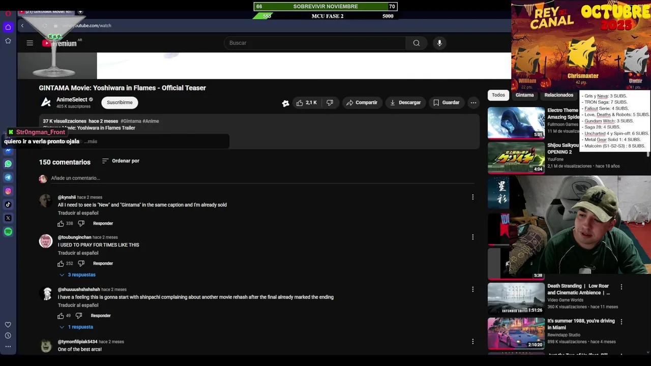Viewport: 651px width, 366px height.
Task: Like @toubunginchan comment with 252 likes
Action: (x=61, y=263)
